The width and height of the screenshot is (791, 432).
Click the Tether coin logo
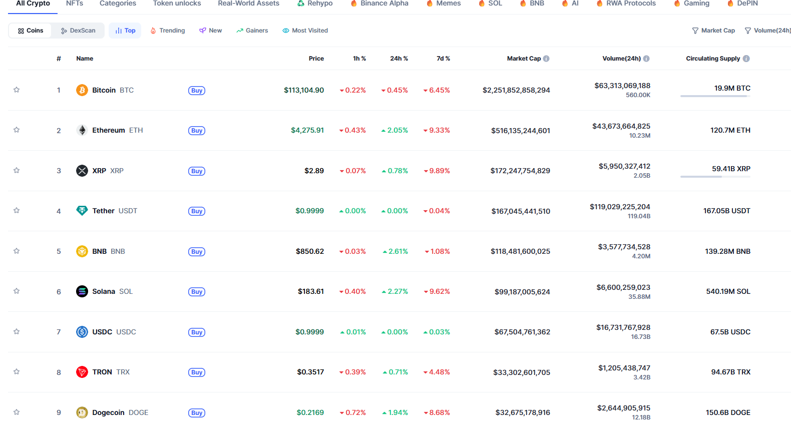coord(82,211)
